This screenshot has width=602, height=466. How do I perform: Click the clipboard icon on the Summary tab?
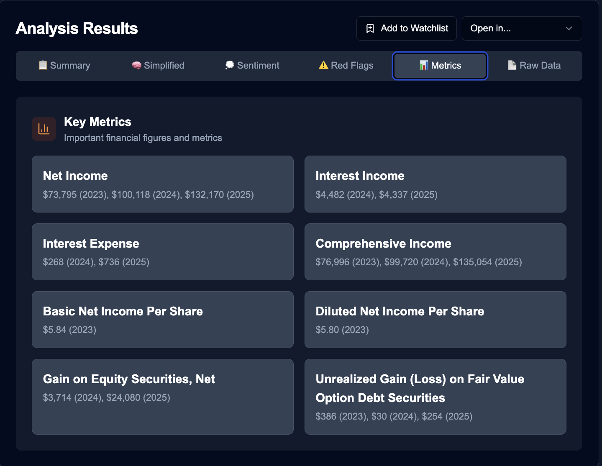[43, 65]
